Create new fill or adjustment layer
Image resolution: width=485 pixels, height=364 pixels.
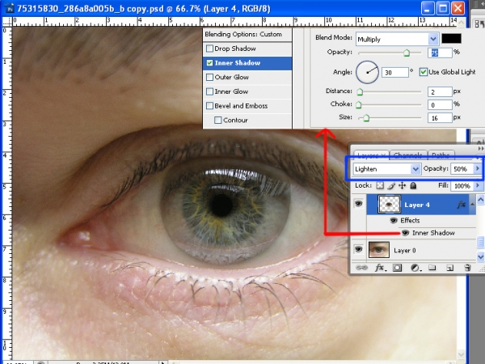415,268
